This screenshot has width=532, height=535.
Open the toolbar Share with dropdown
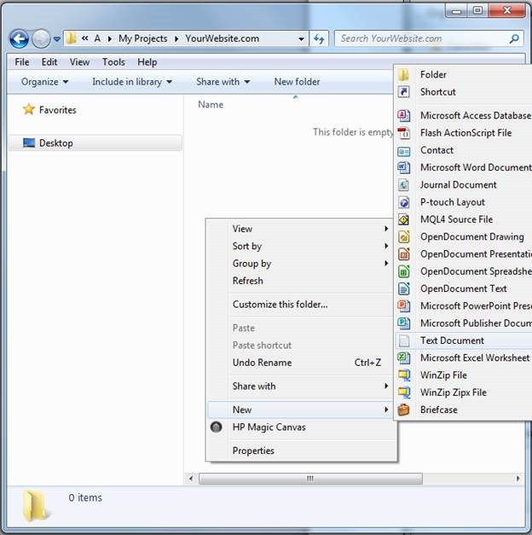pos(223,82)
